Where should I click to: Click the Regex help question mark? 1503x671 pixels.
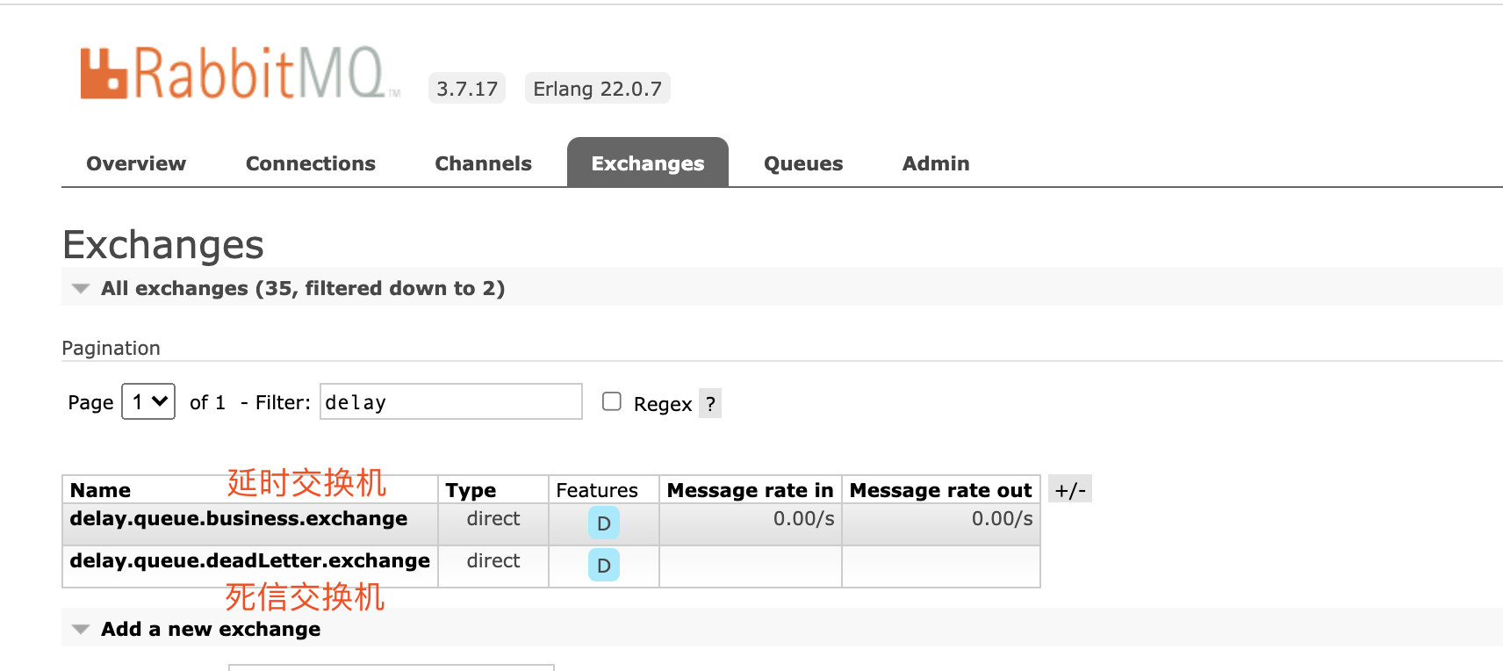[710, 404]
